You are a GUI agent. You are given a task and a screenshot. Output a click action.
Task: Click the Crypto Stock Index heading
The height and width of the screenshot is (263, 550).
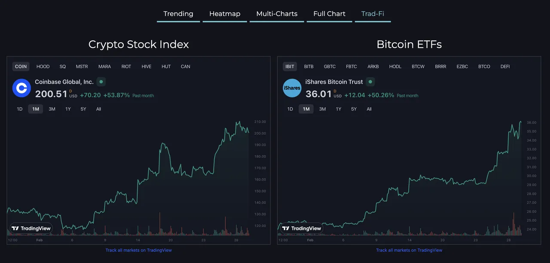click(x=138, y=44)
